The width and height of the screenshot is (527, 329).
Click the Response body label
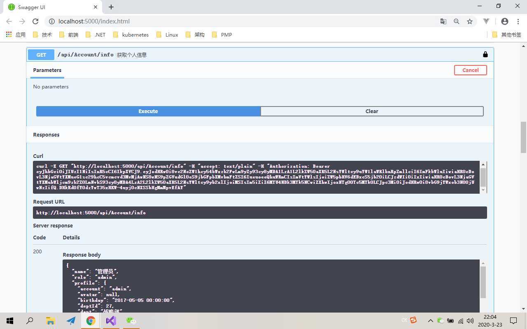click(82, 255)
